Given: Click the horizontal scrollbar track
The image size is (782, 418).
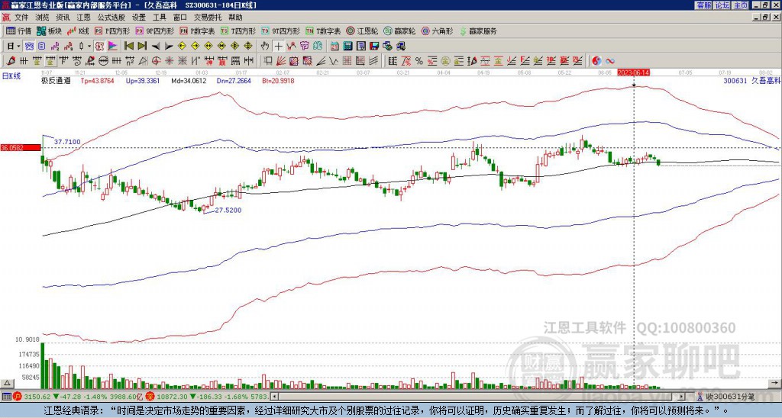Looking at the screenshot, I should tap(477, 397).
